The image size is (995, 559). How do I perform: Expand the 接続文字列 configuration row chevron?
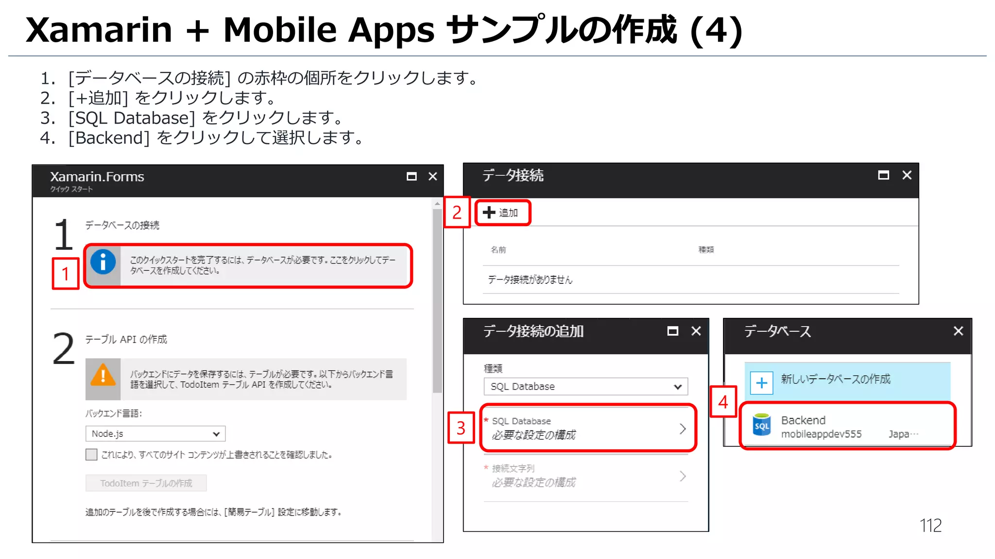click(x=682, y=476)
